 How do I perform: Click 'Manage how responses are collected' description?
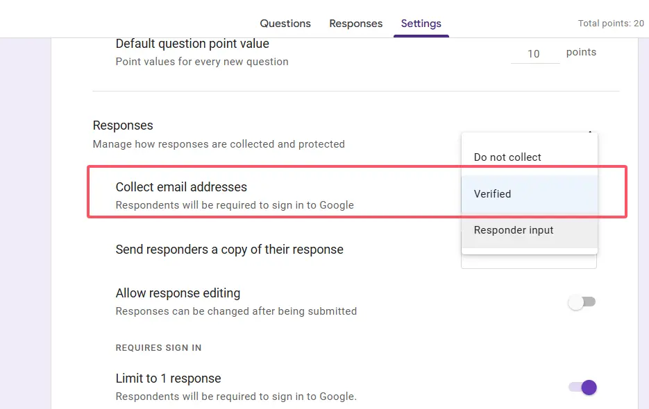219,144
